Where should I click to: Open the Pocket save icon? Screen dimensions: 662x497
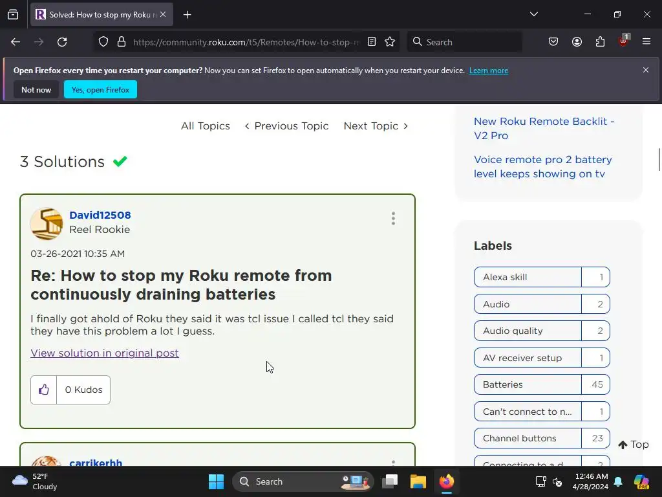[x=553, y=42]
